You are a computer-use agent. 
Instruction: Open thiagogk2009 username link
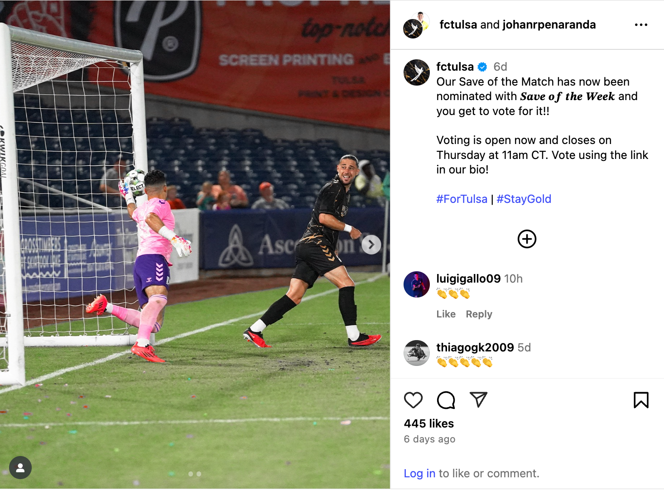475,347
